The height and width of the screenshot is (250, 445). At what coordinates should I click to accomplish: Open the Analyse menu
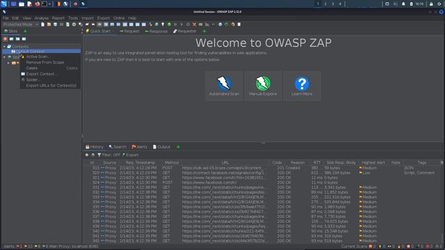click(x=42, y=18)
